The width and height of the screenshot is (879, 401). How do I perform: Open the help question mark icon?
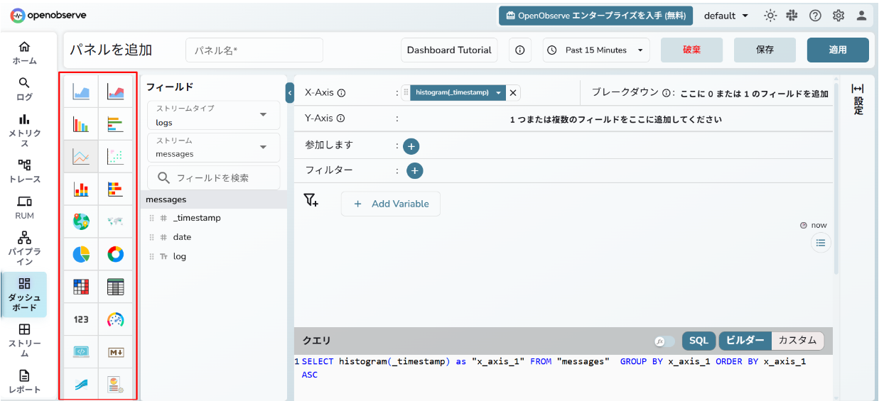click(815, 16)
